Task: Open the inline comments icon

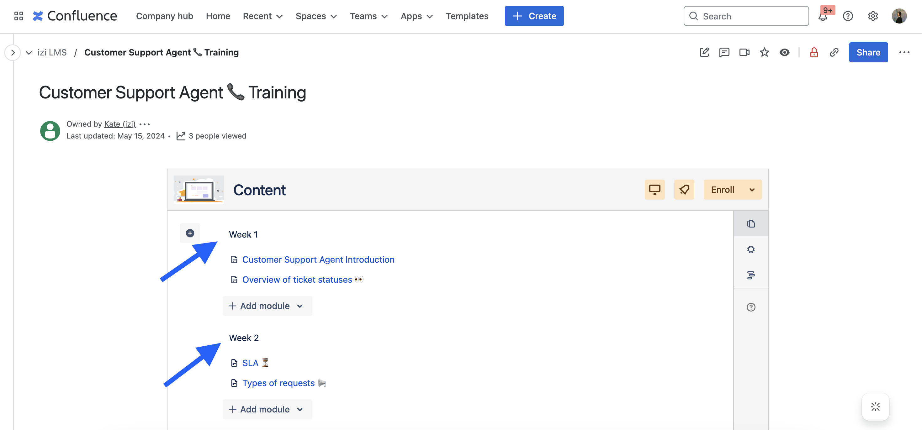Action: coord(724,52)
